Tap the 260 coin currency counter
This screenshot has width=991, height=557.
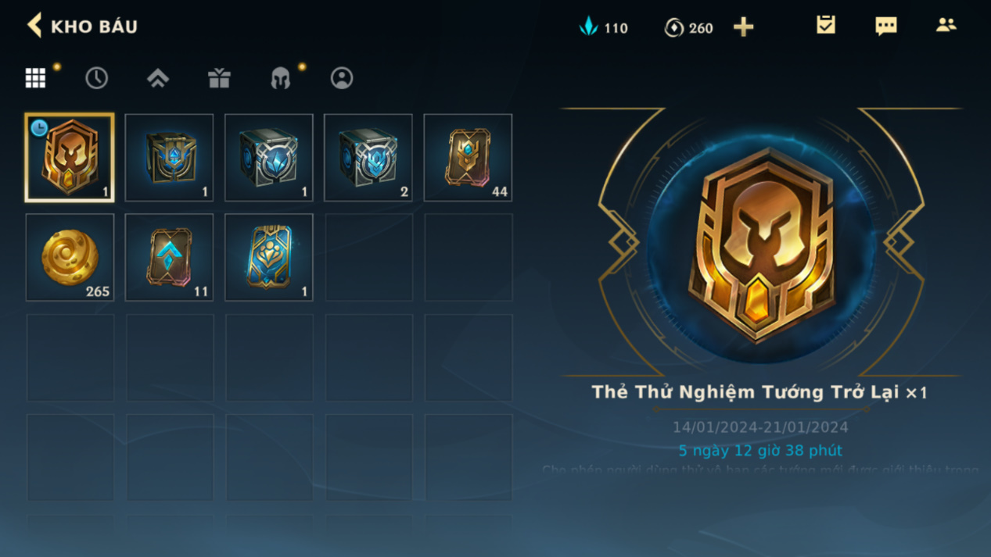689,27
